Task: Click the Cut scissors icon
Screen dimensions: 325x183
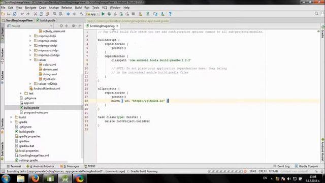Action: pyautogui.click(x=36, y=14)
